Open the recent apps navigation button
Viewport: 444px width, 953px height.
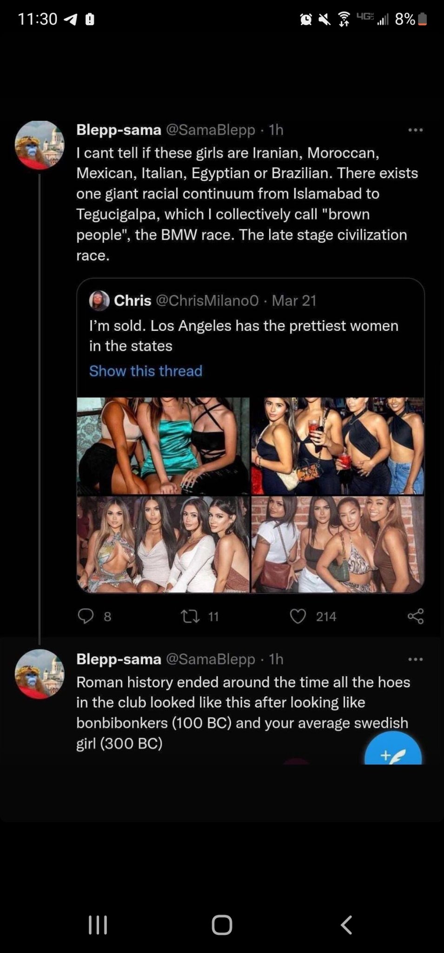pyautogui.click(x=98, y=925)
